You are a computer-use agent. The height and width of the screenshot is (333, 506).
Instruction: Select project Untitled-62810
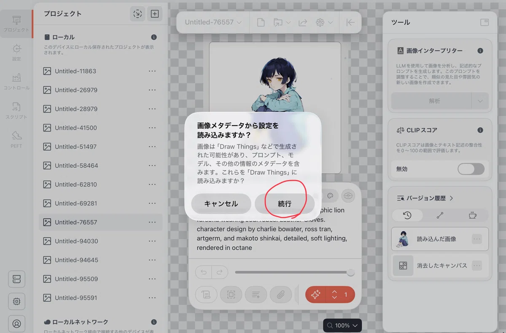click(x=100, y=184)
